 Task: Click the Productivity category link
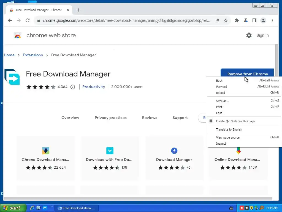click(x=94, y=87)
